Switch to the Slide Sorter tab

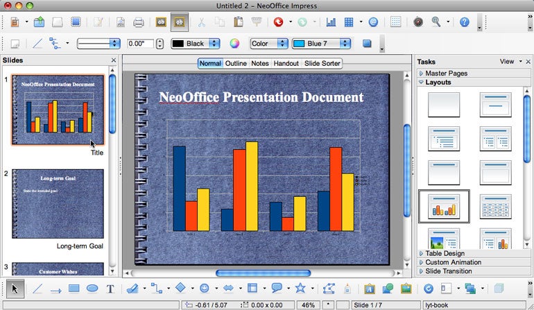(x=322, y=63)
